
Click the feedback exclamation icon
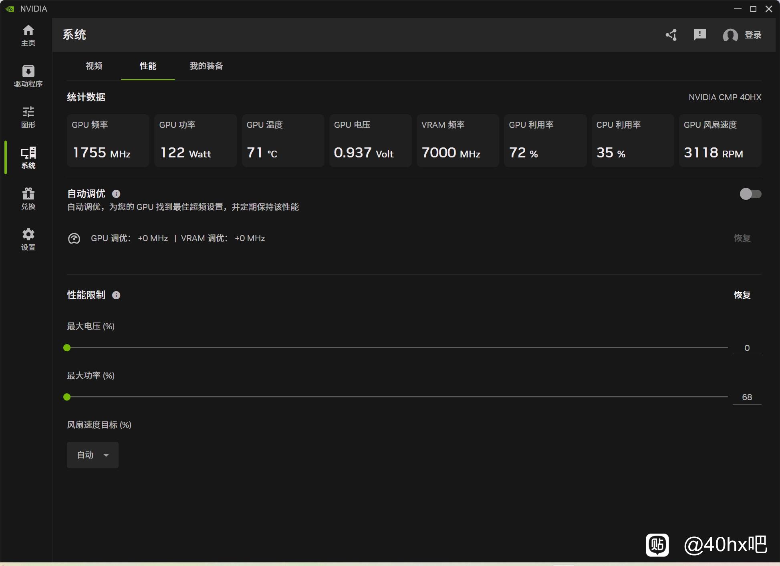[x=699, y=35]
